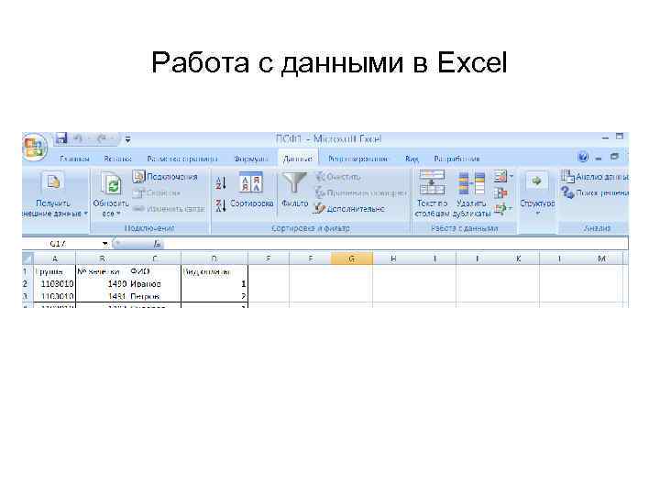Viewport: 660px width, 495px height.
Task: Open the Дополнительно advanced filter
Action: 350,209
